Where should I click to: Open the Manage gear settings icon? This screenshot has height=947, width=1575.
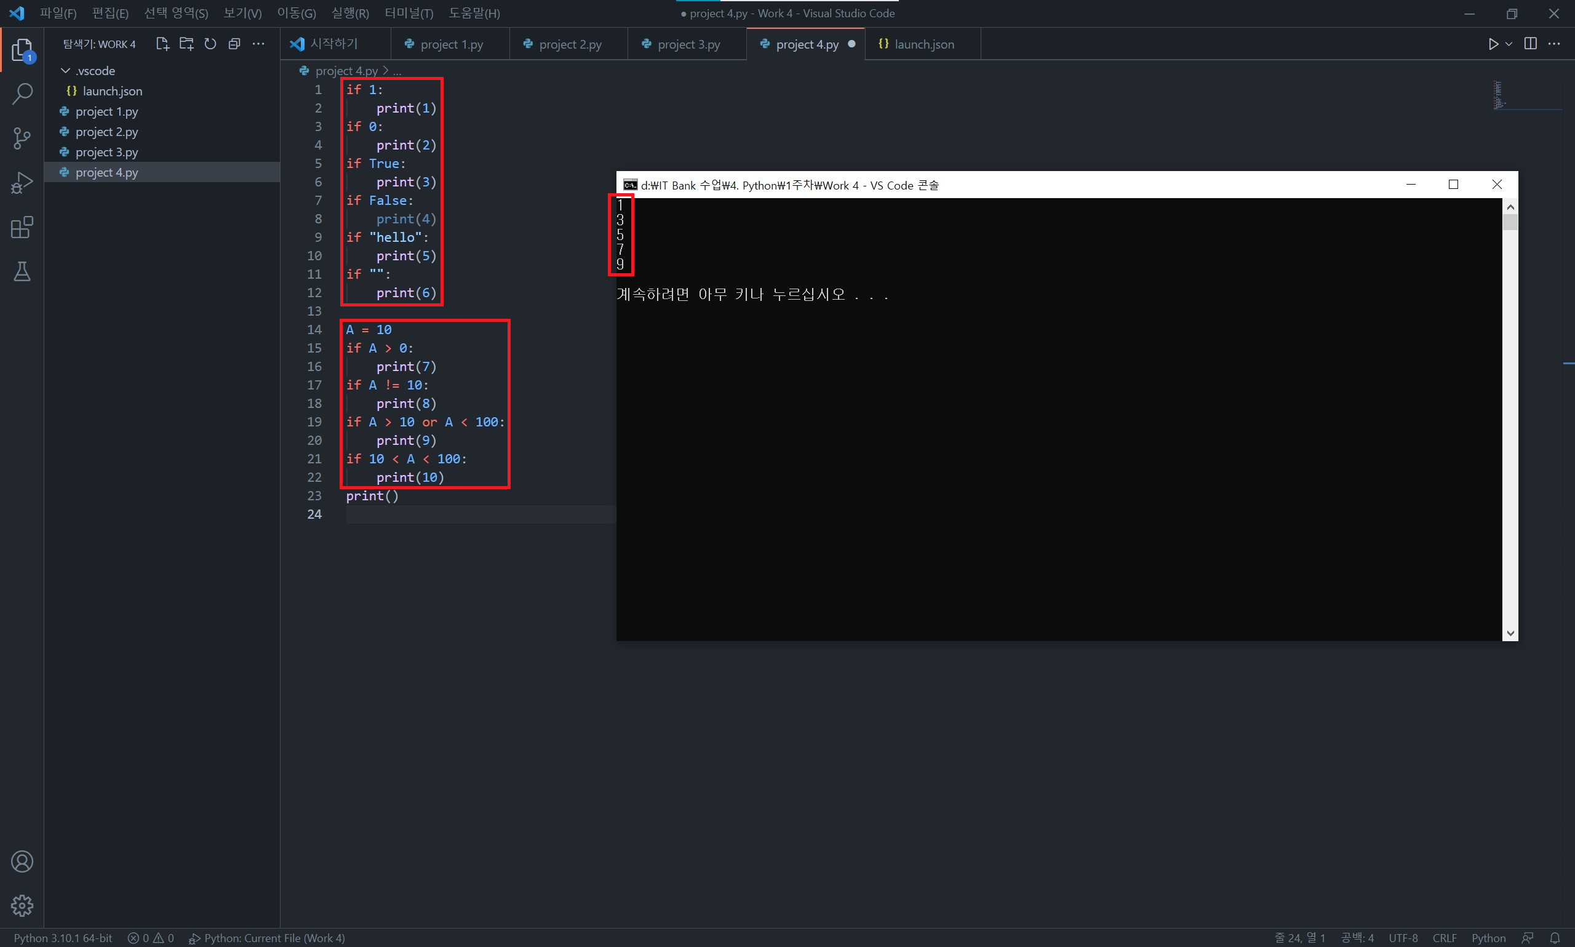click(x=22, y=905)
